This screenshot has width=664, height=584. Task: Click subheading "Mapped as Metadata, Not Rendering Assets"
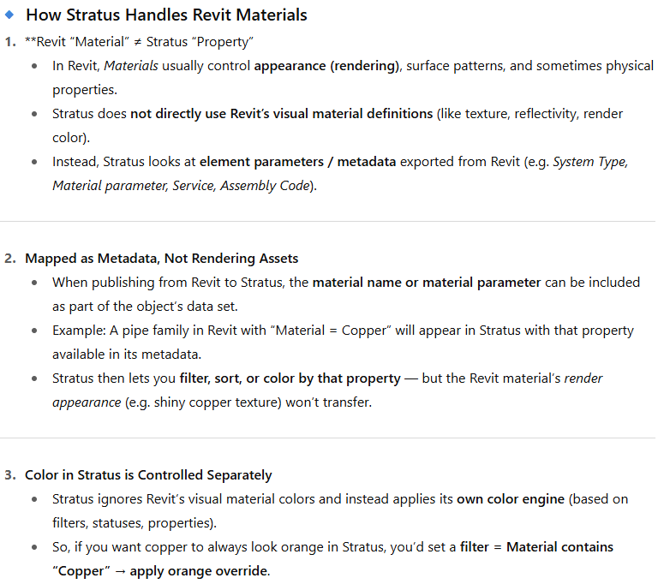click(161, 259)
